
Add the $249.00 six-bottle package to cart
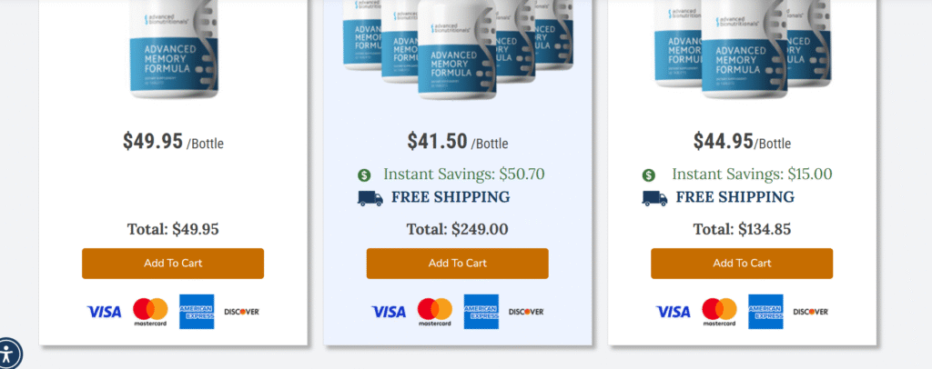pyautogui.click(x=458, y=264)
